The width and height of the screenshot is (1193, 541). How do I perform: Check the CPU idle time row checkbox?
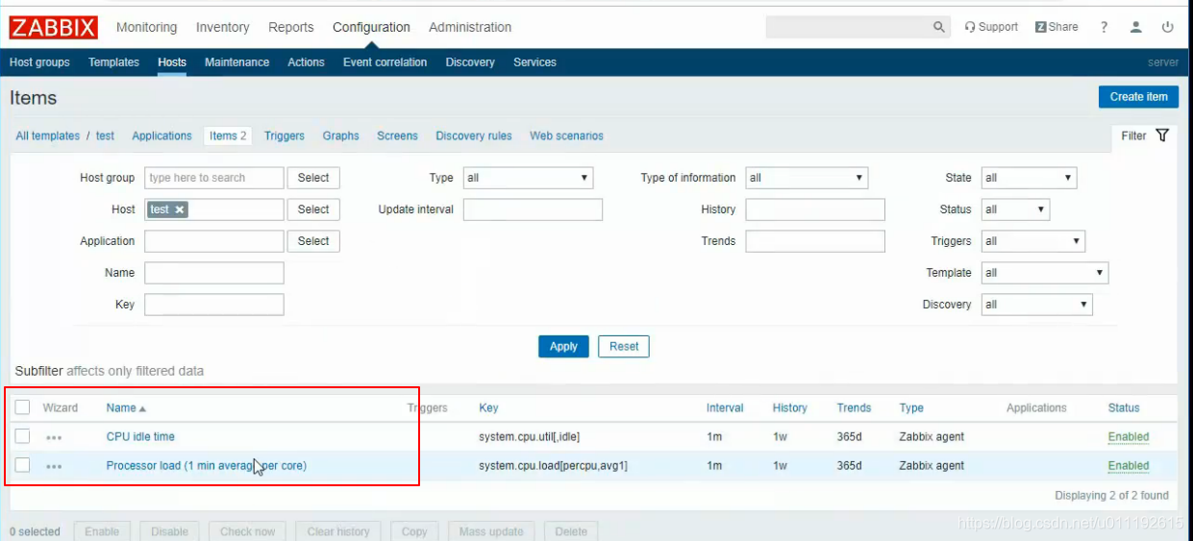22,436
